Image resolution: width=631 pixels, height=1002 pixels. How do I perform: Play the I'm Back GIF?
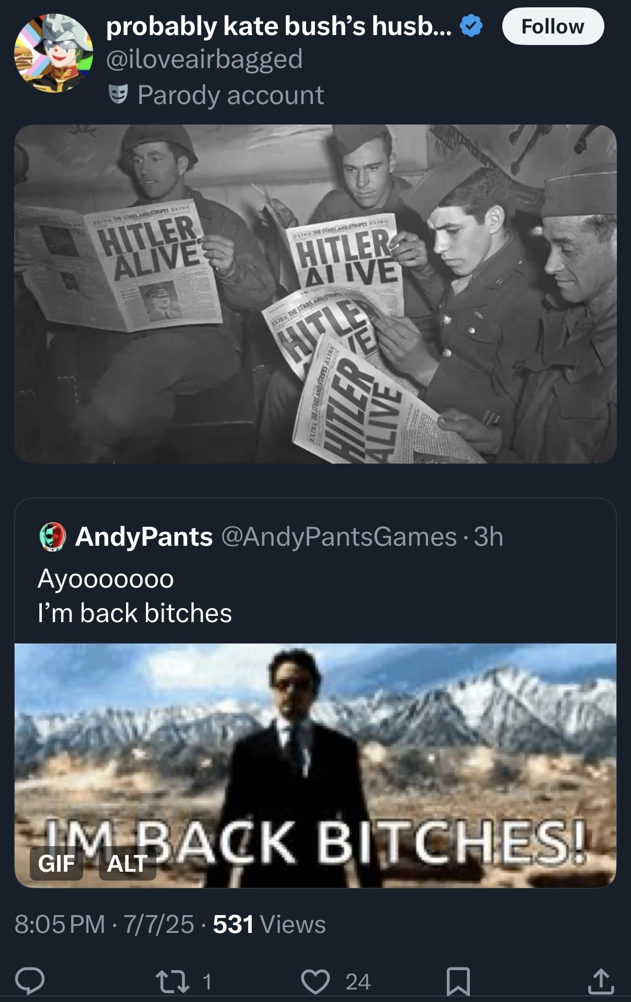(x=315, y=765)
